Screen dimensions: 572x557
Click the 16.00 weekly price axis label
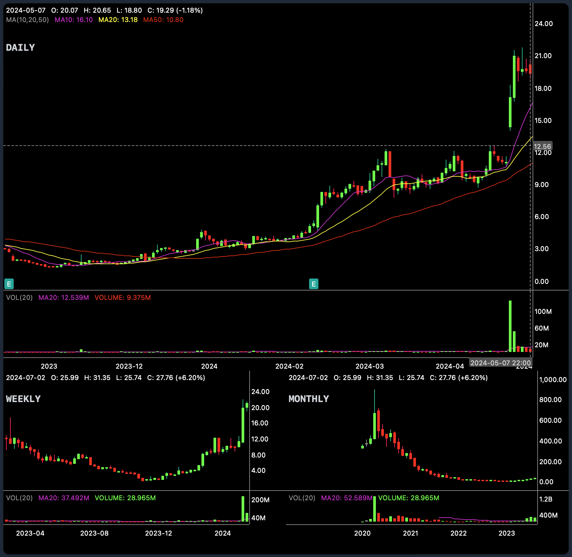260,423
